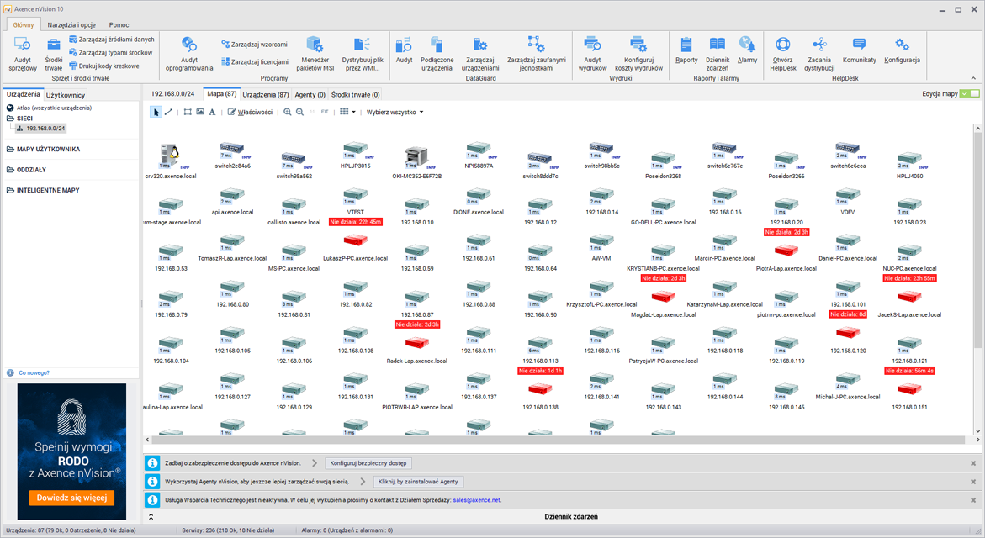Launch Audyt oprogramowania
This screenshot has height=538, width=985.
pyautogui.click(x=189, y=54)
